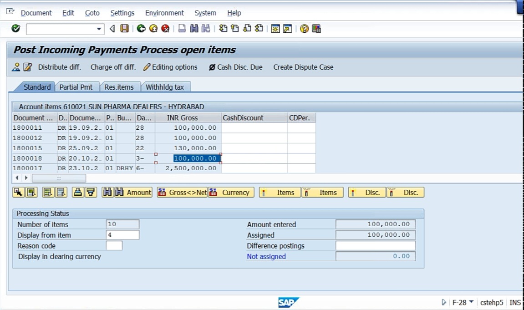Click the Find Amount button
Image resolution: width=524 pixels, height=310 pixels.
coord(133,193)
